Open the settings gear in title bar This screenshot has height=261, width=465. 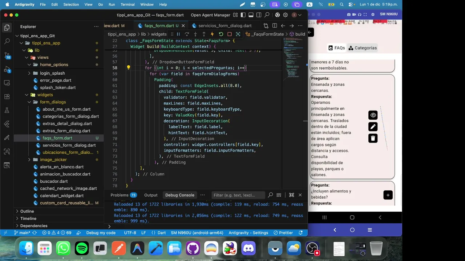pos(286,15)
